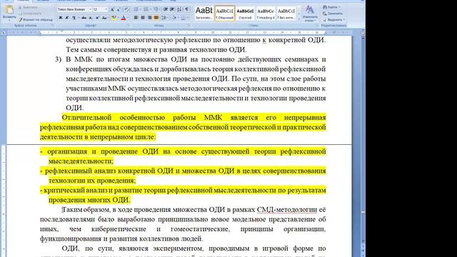Screen dimensions: 457x257
Task: Activate Format Painter (Формат по образцу)
Action: click(x=36, y=20)
